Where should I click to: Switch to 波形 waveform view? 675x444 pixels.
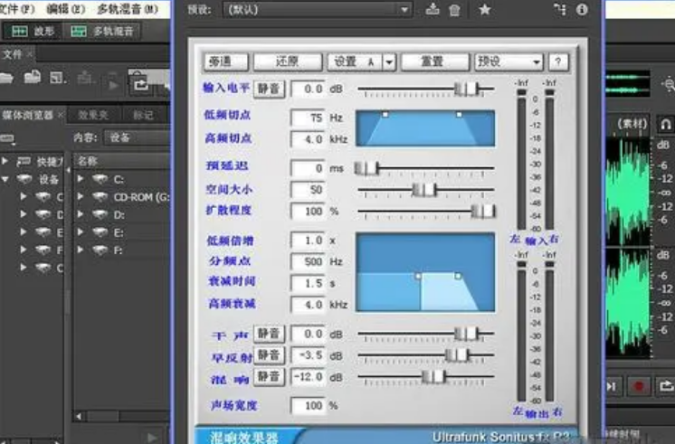coord(33,31)
